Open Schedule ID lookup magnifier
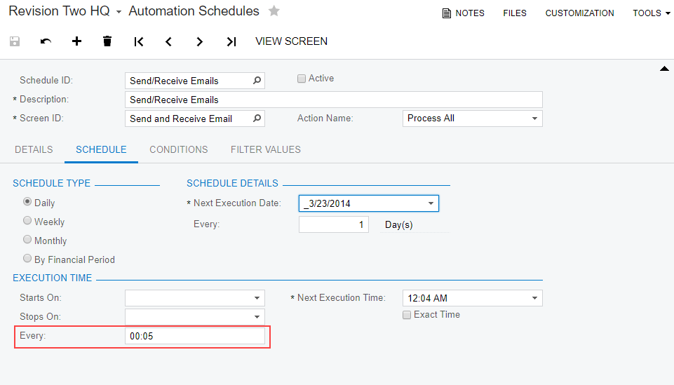Image resolution: width=674 pixels, height=385 pixels. (257, 81)
